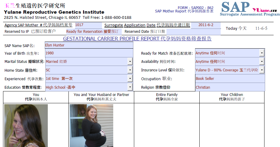Click the SAP Mother Report subtitle

[x=184, y=11]
